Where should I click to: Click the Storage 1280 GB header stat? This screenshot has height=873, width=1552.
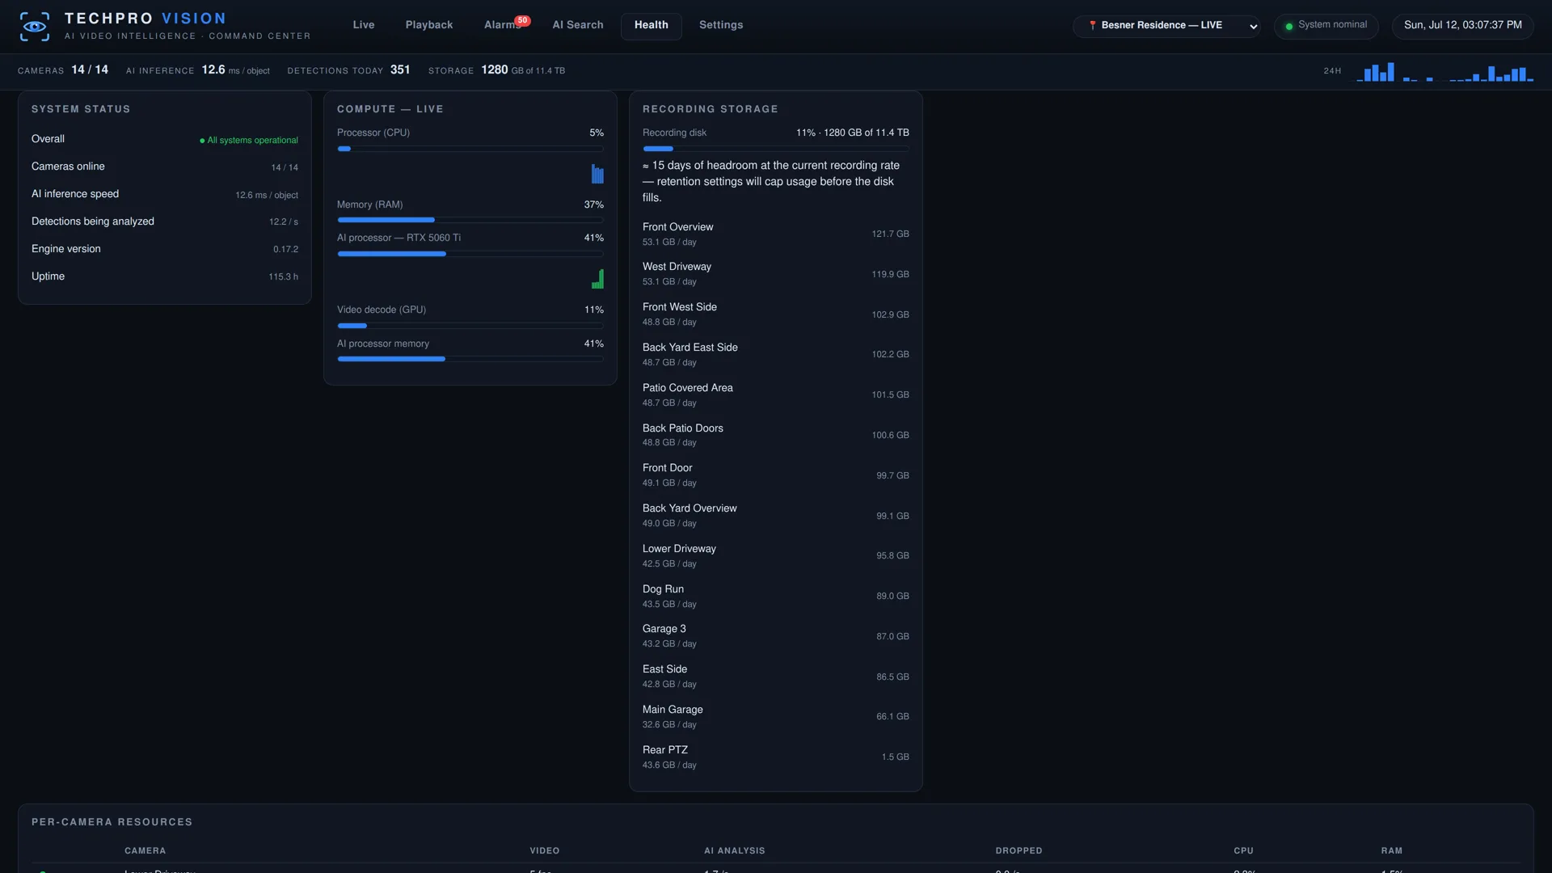point(496,70)
